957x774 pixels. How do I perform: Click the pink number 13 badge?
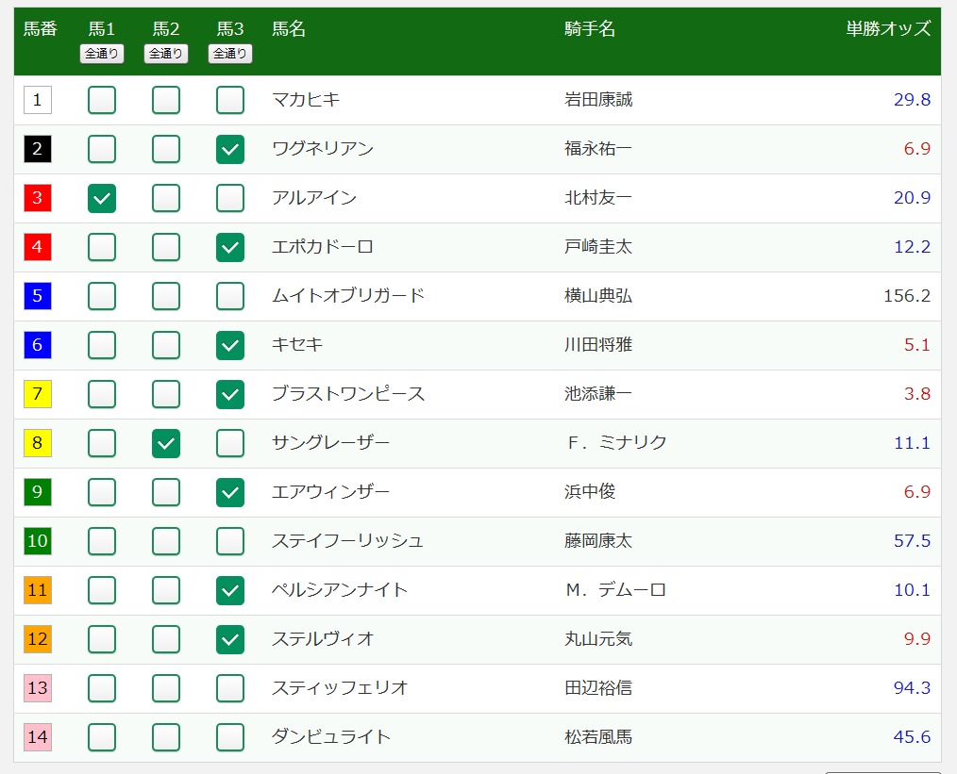click(38, 688)
